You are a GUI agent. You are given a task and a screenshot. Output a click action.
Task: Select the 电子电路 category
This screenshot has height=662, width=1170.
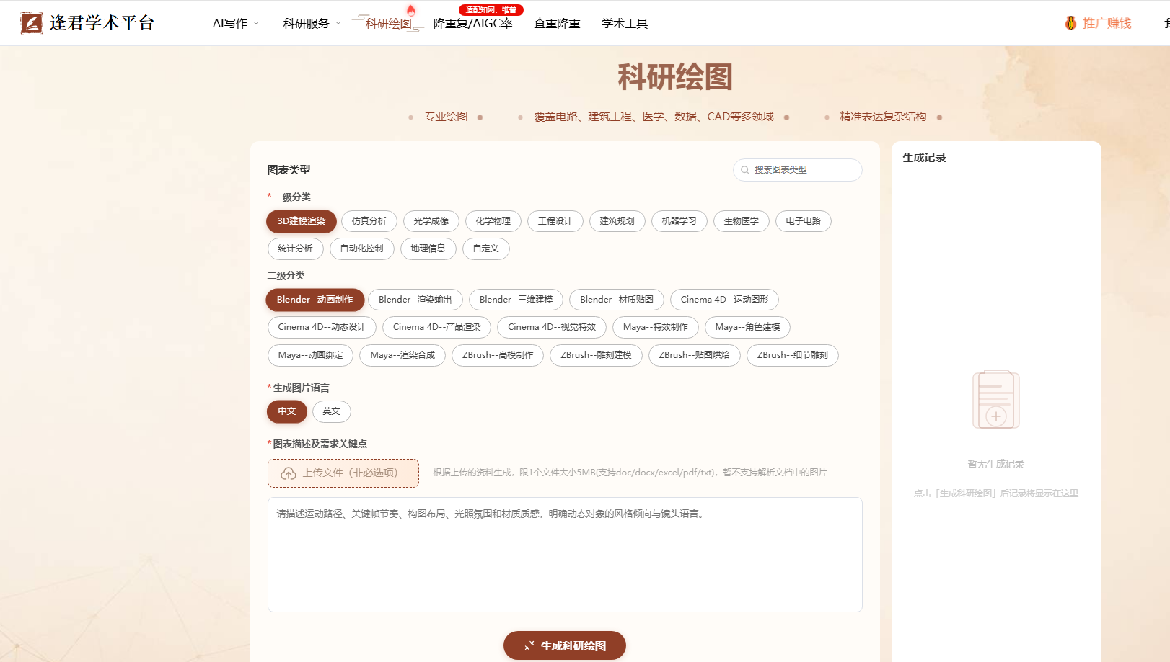(804, 221)
